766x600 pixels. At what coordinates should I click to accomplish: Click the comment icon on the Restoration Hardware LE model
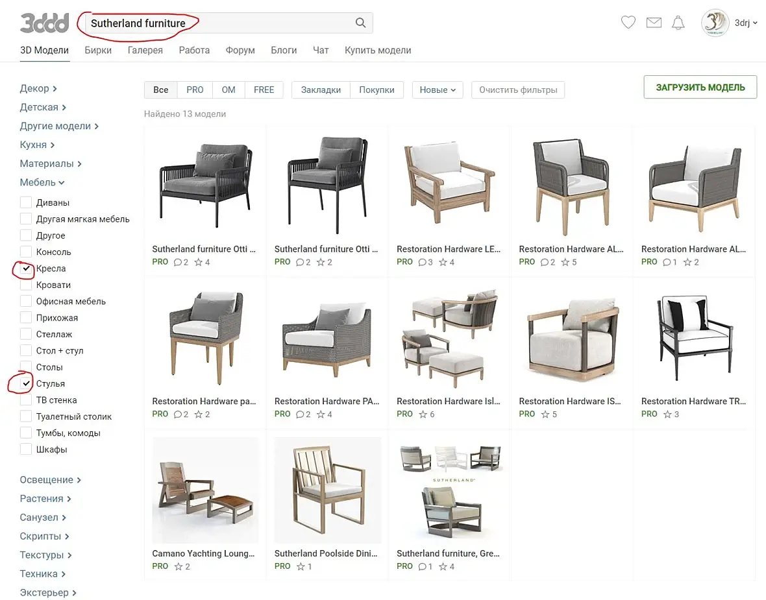(x=422, y=262)
